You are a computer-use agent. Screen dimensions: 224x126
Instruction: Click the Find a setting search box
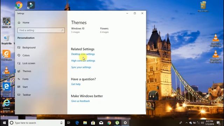tap(41, 30)
